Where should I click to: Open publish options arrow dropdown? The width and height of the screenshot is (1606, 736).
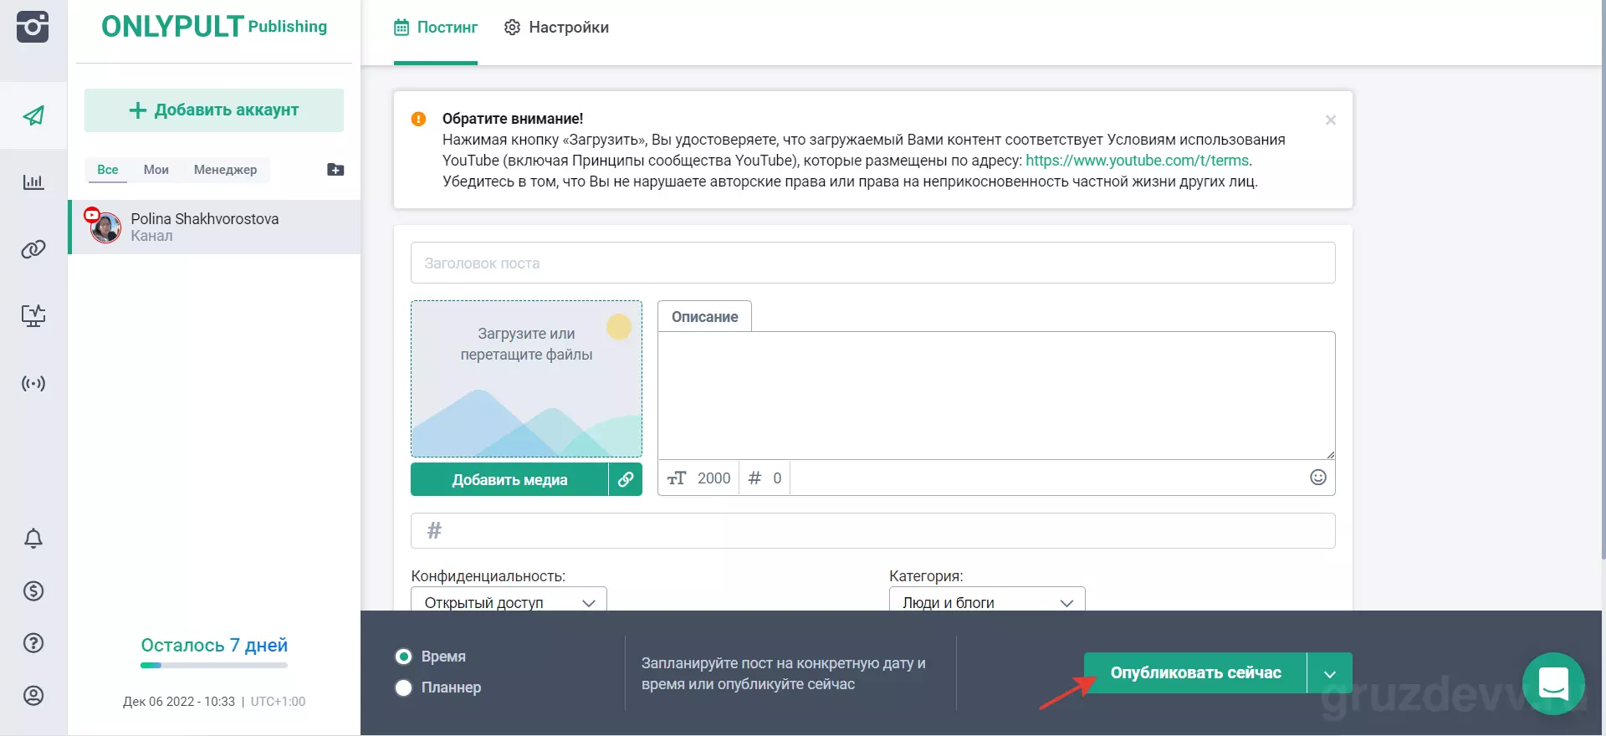point(1330,673)
